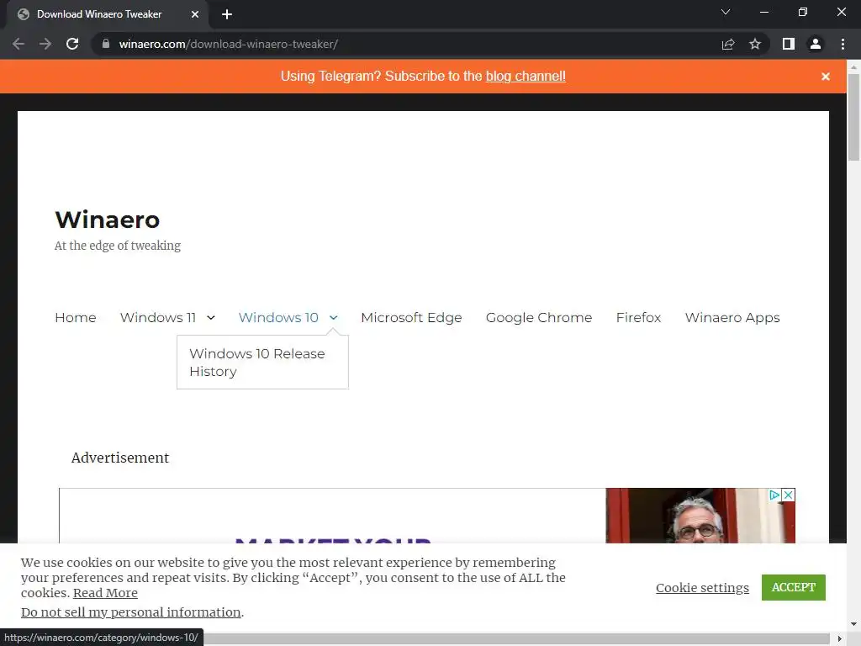861x646 pixels.
Task: Click the vertical scrollbar thumb
Action: 853,118
